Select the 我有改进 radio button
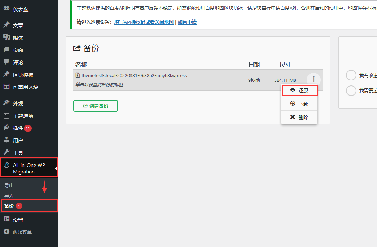This screenshot has height=247, width=377. (351, 75)
